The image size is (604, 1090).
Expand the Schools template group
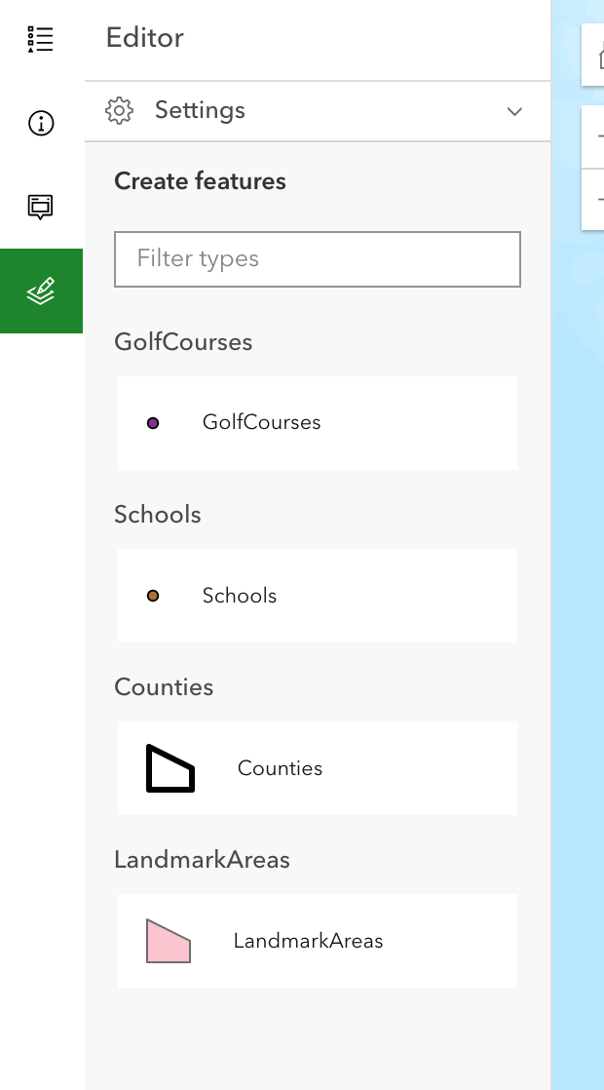(x=157, y=514)
